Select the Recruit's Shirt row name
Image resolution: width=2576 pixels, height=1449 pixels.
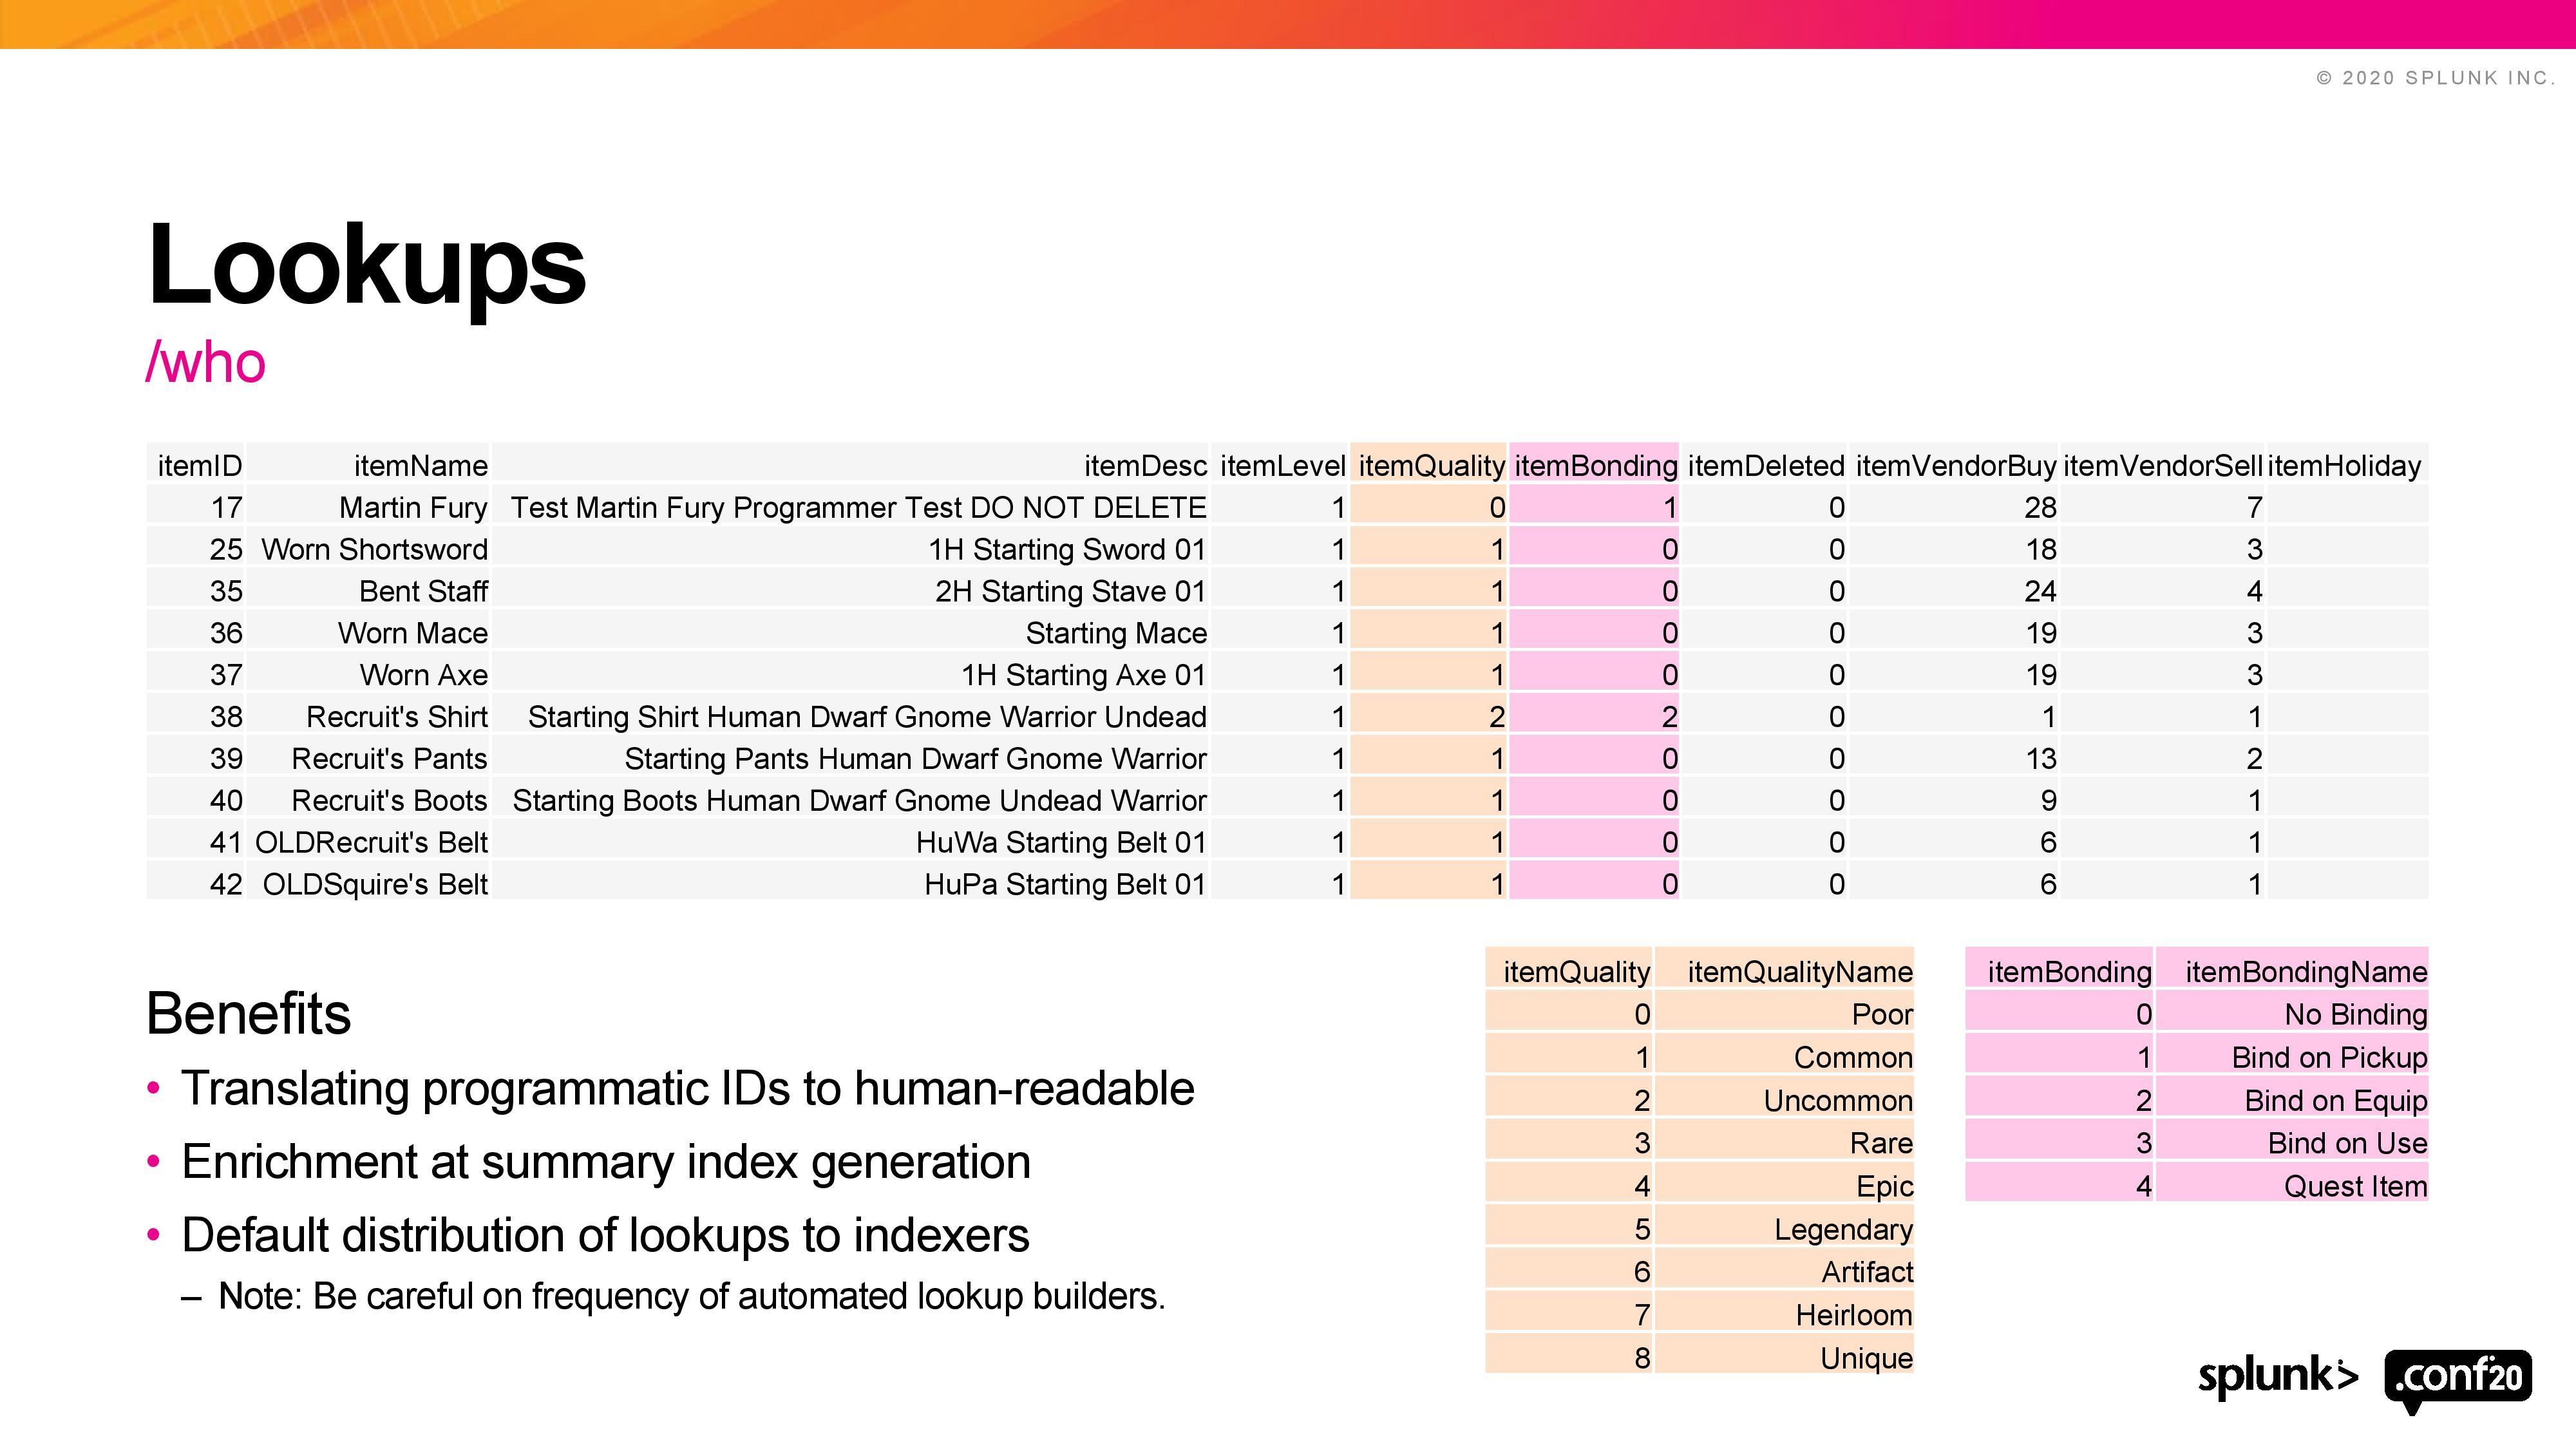tap(396, 717)
